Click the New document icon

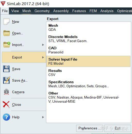click(6, 22)
